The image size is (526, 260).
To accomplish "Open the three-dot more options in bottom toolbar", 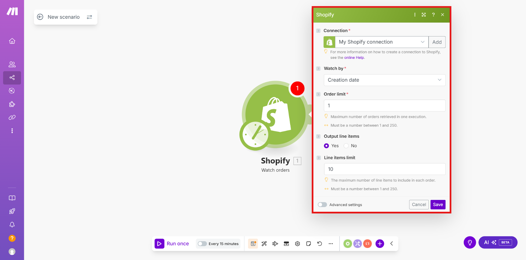I will [331, 244].
